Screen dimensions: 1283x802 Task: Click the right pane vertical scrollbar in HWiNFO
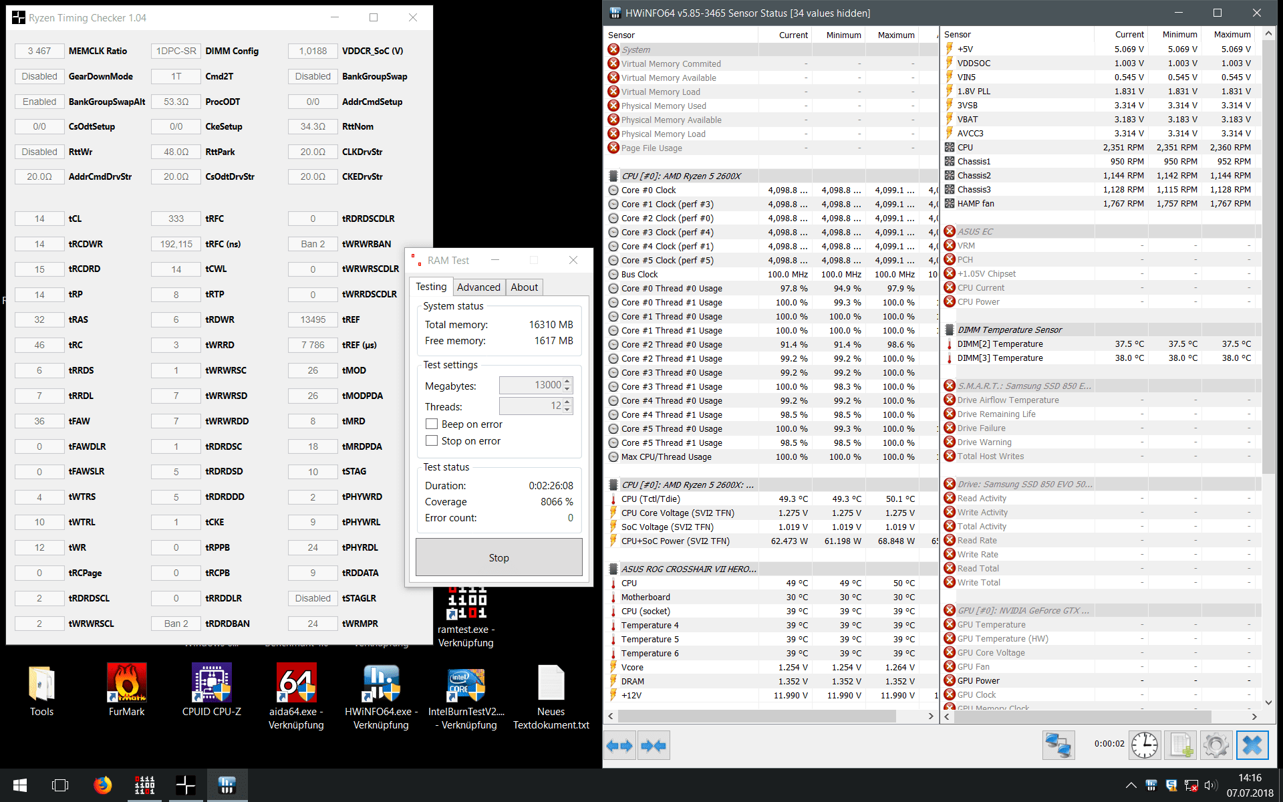1268,256
